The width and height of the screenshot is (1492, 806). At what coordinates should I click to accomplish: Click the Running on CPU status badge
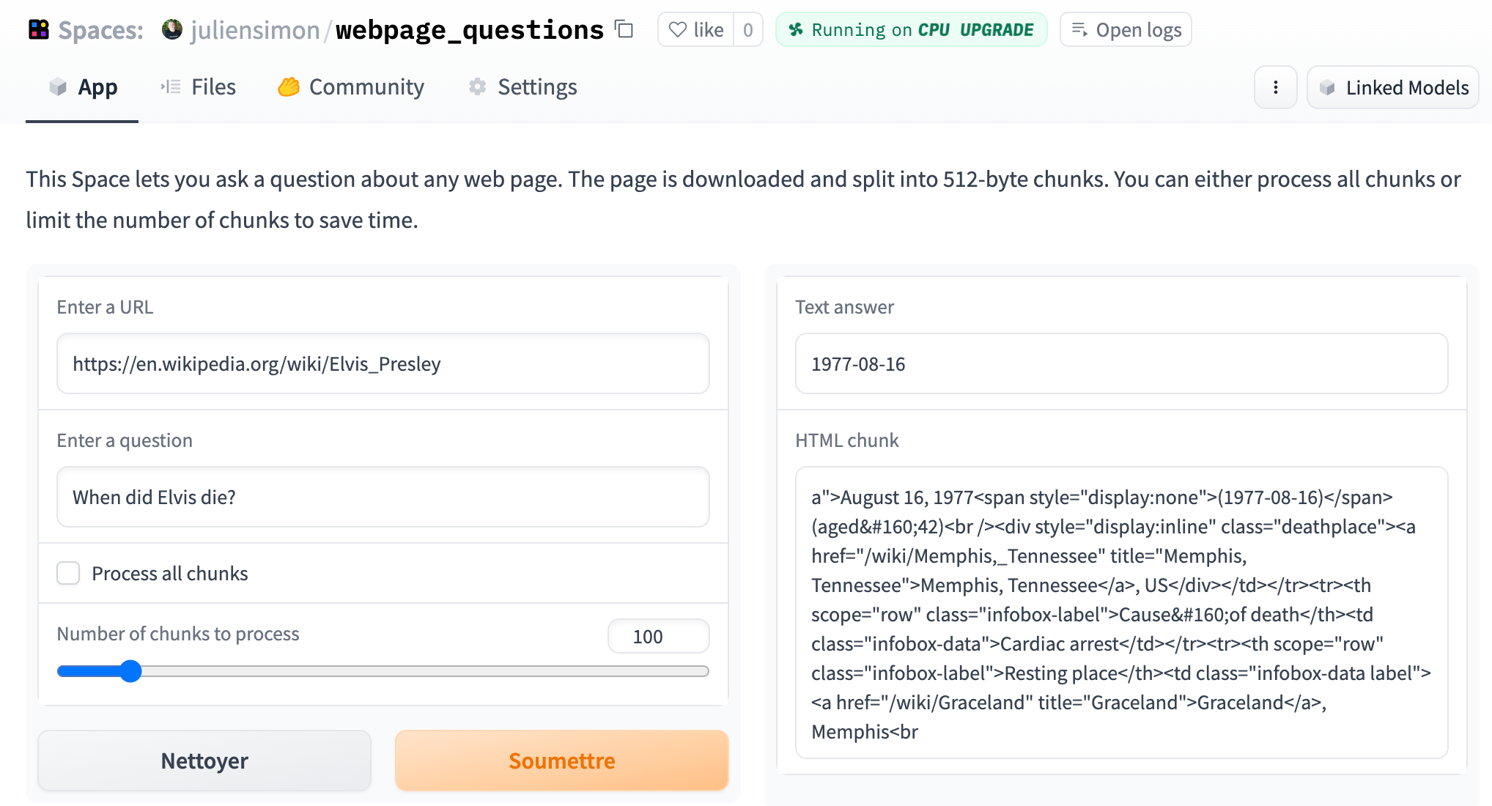(x=911, y=30)
